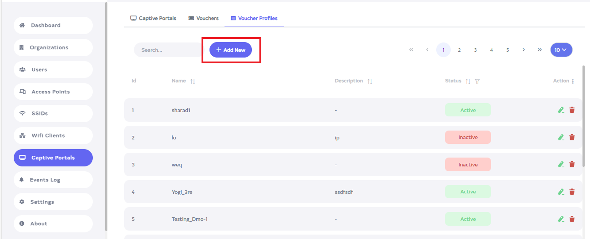The height and width of the screenshot is (239, 590).
Task: Go to the next page arrow
Action: click(x=524, y=50)
